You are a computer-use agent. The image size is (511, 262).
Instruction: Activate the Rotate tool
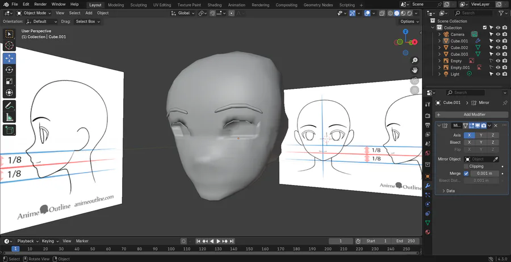[x=9, y=70]
